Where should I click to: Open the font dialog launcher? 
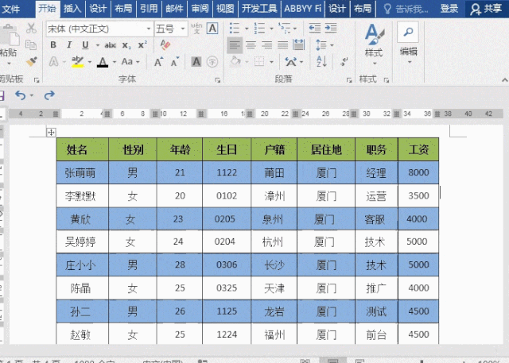click(217, 80)
